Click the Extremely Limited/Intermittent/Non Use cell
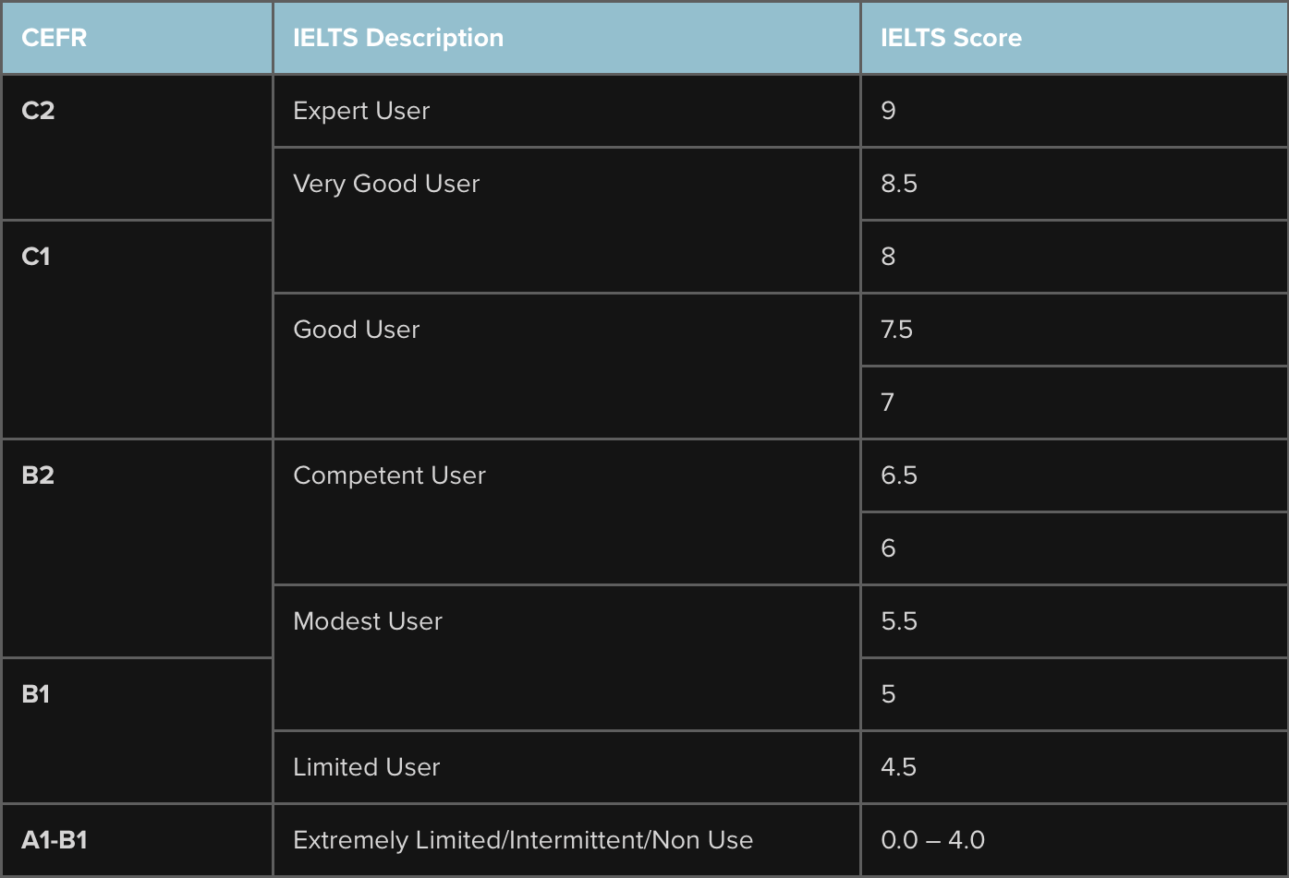 tap(566, 840)
